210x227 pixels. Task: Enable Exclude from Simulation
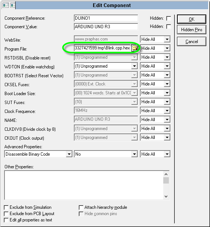click(x=6, y=207)
